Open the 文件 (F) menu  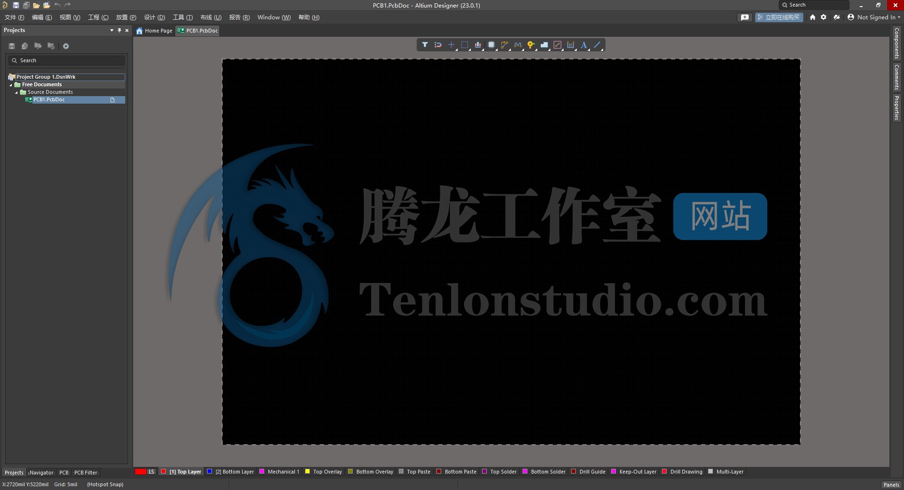14,17
